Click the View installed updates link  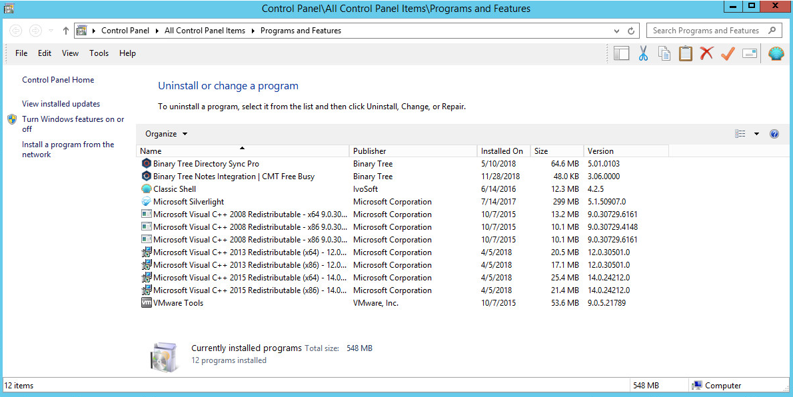tap(61, 104)
